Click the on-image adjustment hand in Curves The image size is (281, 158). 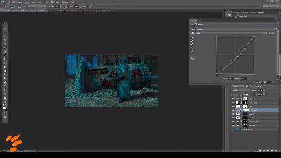tap(192, 33)
